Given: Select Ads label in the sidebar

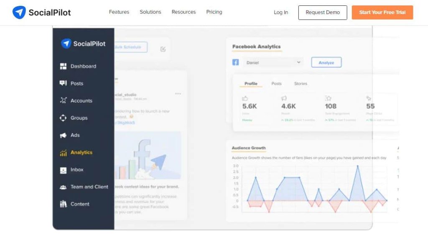Looking at the screenshot, I should tap(75, 135).
